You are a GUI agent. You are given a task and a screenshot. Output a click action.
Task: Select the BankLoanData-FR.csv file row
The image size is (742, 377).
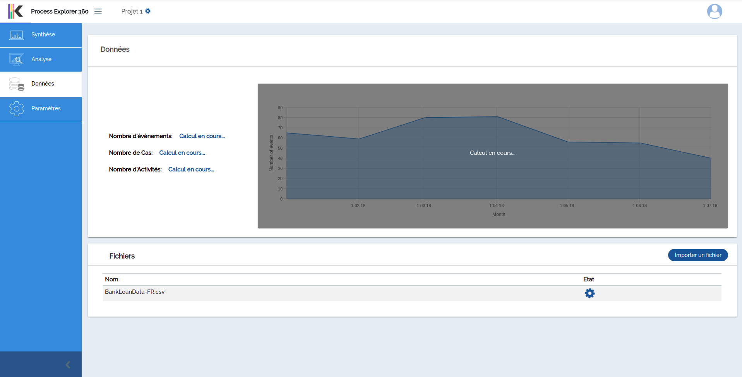click(135, 292)
